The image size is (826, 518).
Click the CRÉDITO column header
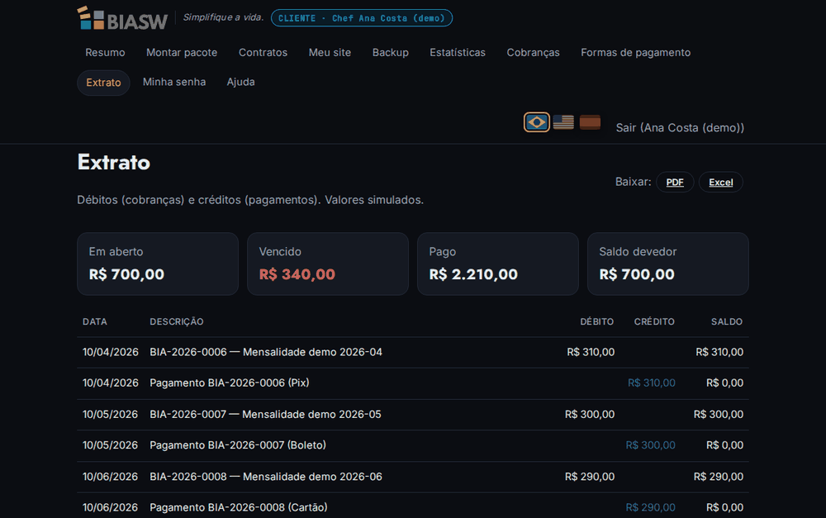point(654,321)
